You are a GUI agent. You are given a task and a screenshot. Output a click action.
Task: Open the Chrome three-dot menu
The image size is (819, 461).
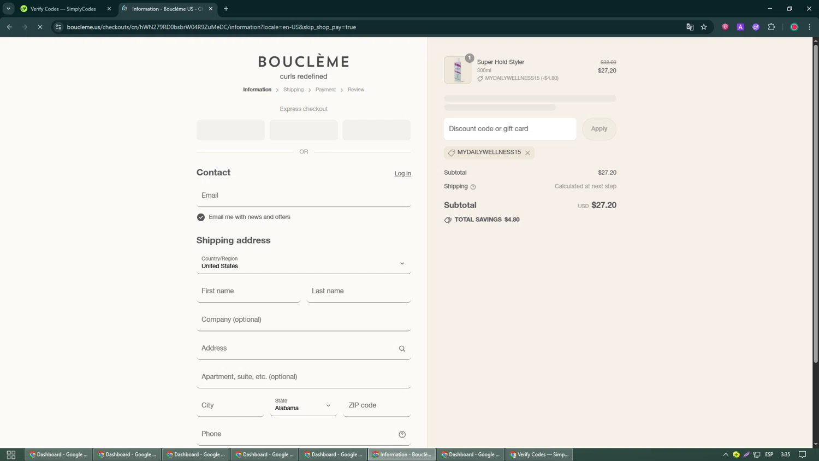pos(810,27)
